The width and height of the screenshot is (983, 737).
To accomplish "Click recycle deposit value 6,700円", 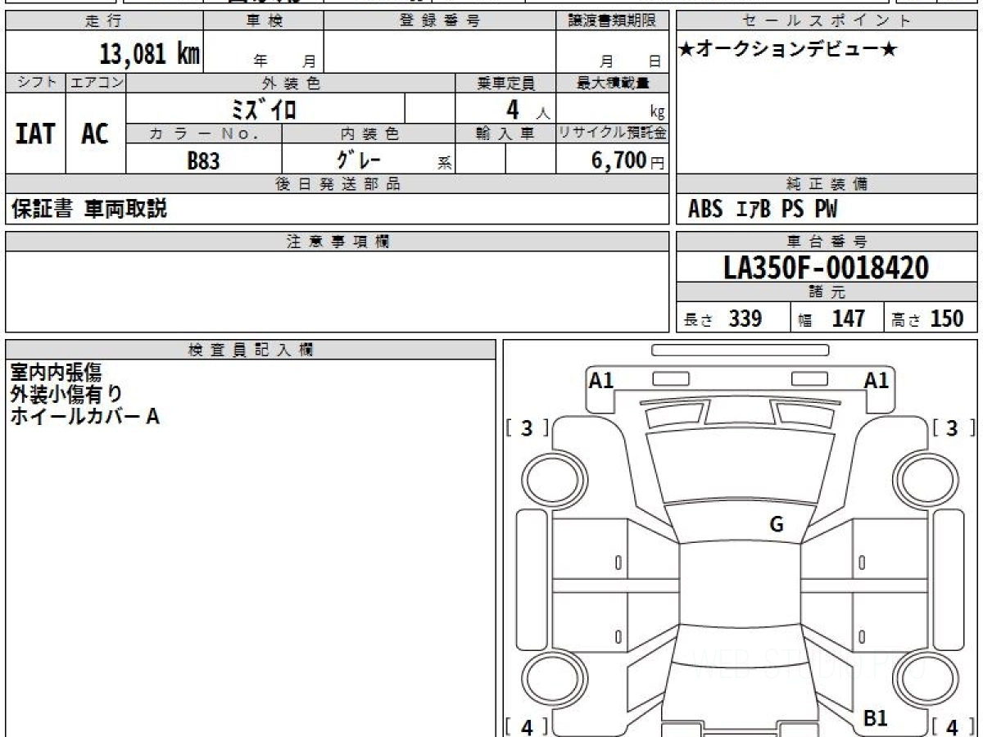I will (628, 161).
